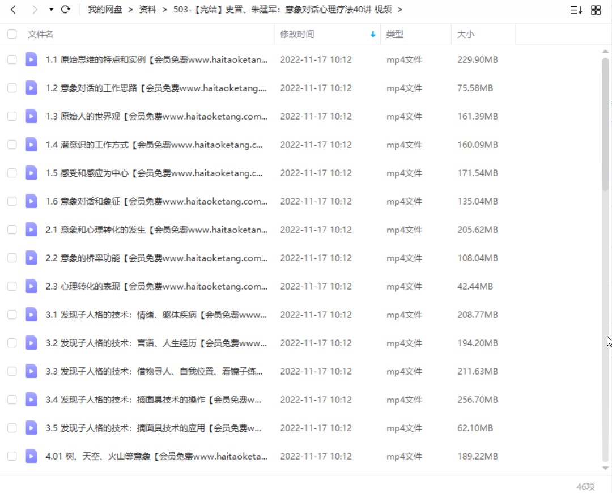This screenshot has width=612, height=493.
Task: Click video icon of 3.2 言语、人生经历
Action: click(x=32, y=343)
